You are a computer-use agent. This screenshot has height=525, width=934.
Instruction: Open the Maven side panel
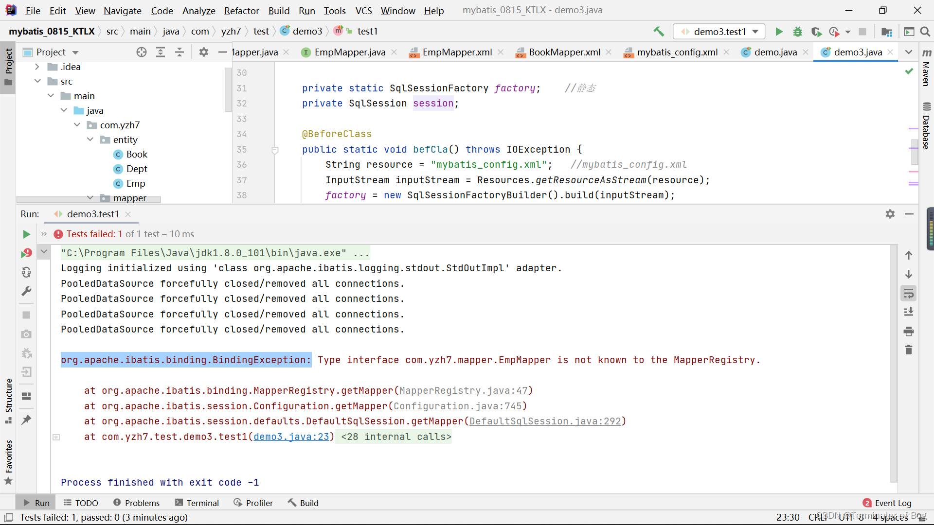(x=926, y=68)
